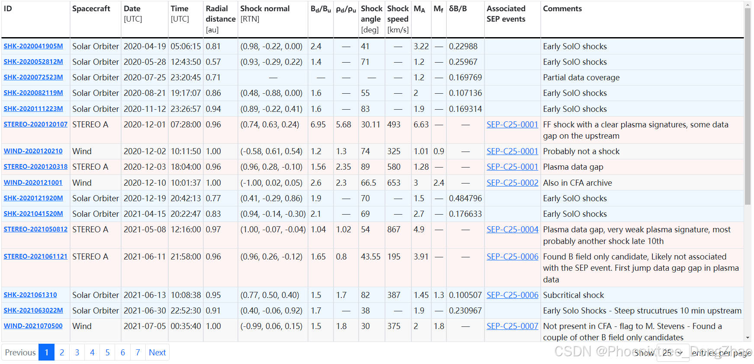This screenshot has width=754, height=364.
Task: Open shock entry WIND-2021070500
Action: click(x=33, y=326)
